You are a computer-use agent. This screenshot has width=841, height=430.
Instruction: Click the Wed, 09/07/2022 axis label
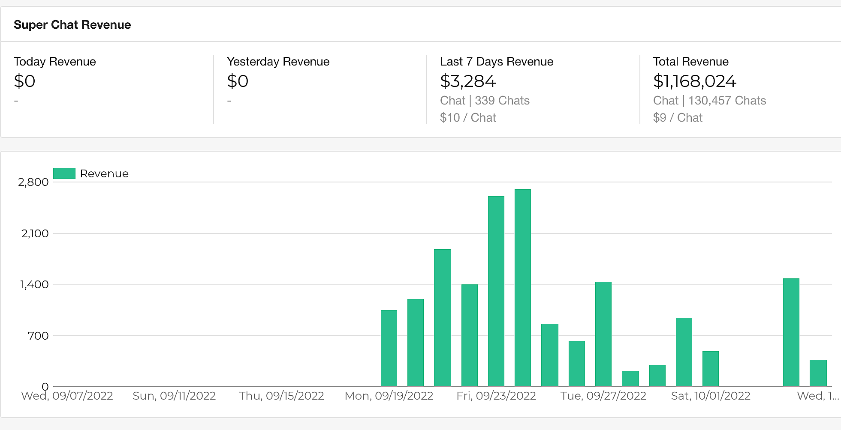(67, 396)
